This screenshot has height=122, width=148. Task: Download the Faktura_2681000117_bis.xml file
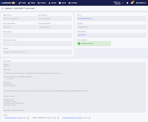point(89,118)
